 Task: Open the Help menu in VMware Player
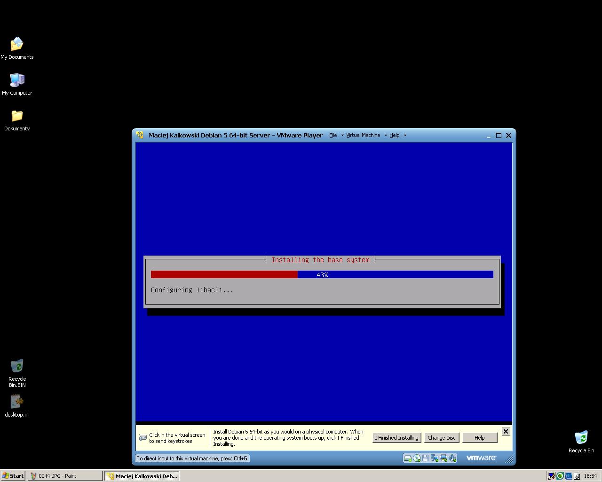point(394,135)
